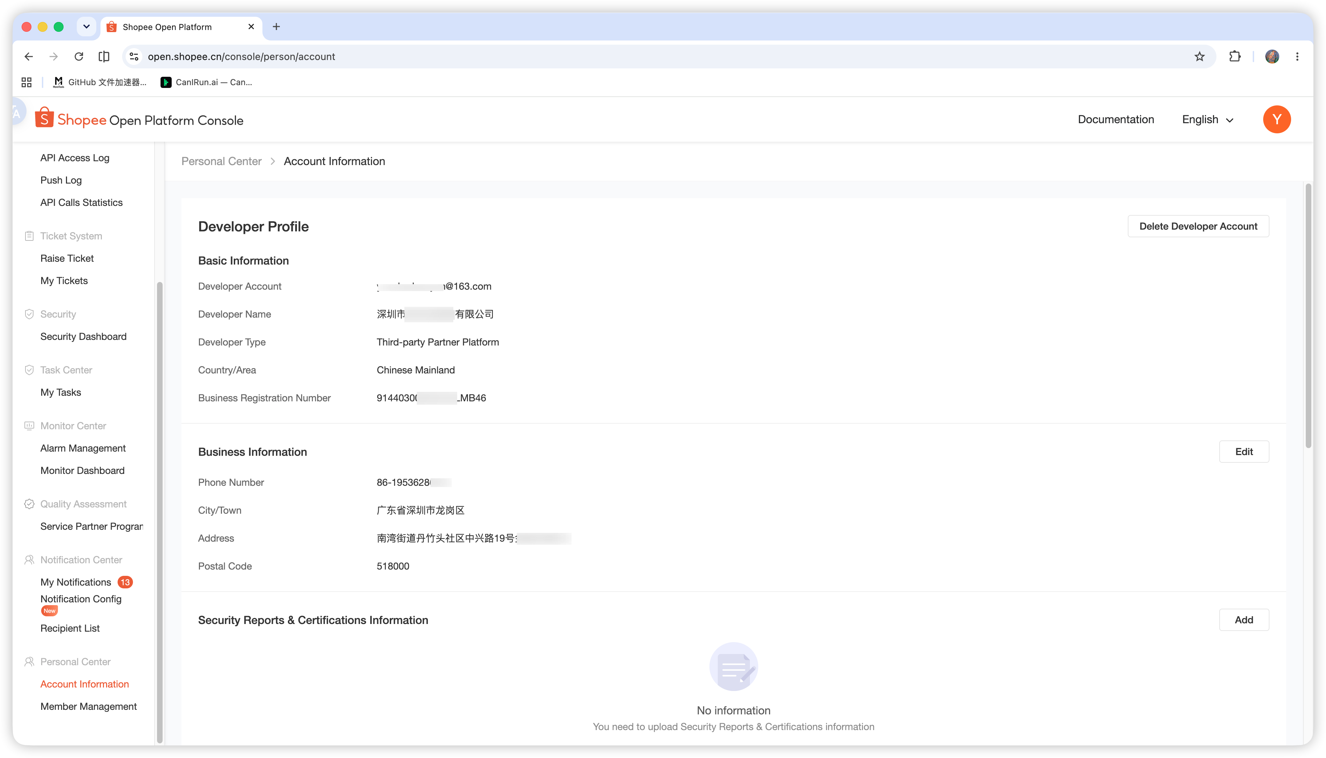Open the English language dropdown

(x=1207, y=119)
